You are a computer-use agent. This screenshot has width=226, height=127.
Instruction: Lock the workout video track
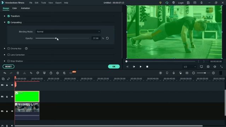(7, 111)
